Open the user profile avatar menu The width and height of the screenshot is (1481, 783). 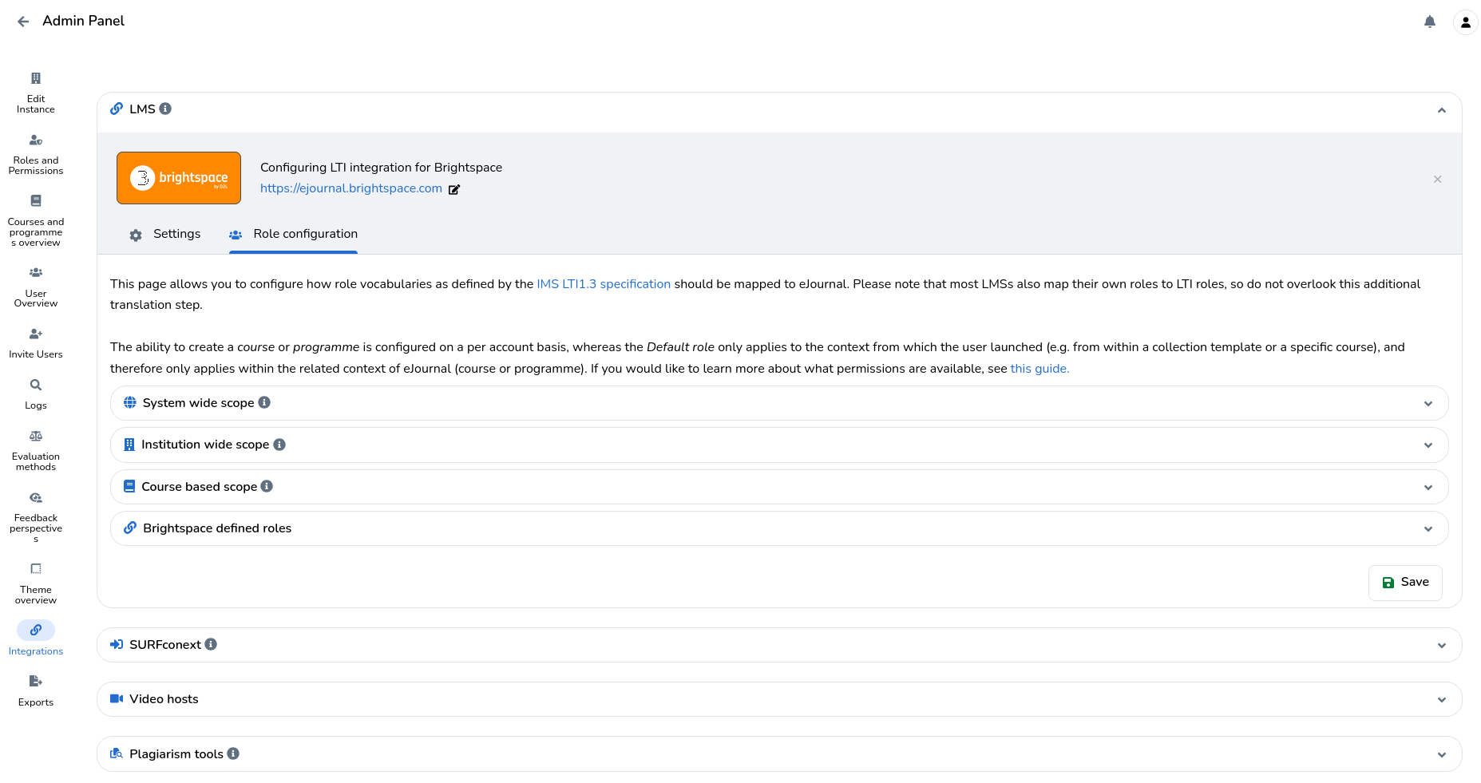click(1465, 22)
